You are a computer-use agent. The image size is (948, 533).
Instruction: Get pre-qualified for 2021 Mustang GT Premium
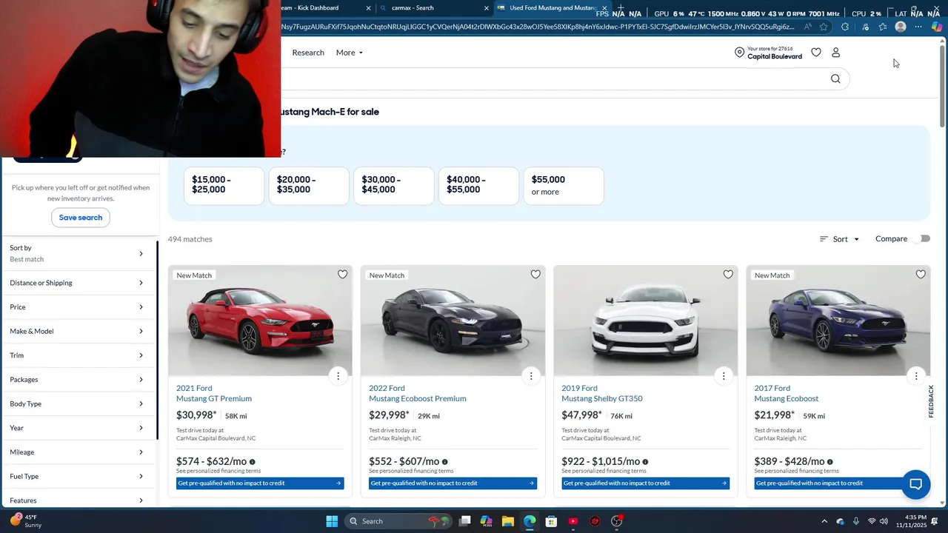click(260, 483)
